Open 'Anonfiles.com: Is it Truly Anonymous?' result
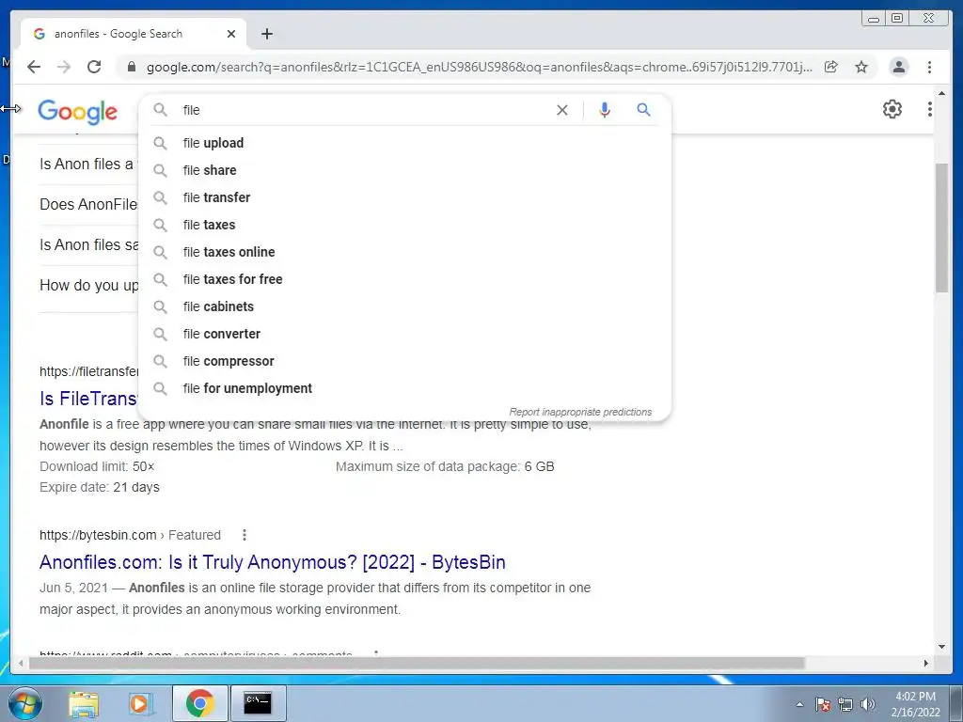Screen dimensions: 963x722 pos(273,562)
